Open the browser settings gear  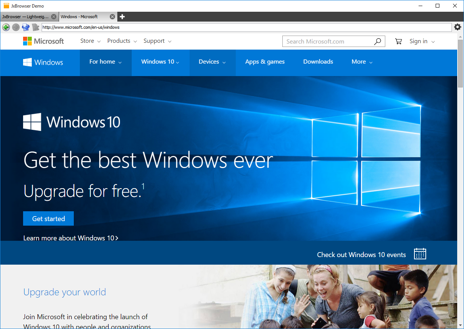point(458,27)
